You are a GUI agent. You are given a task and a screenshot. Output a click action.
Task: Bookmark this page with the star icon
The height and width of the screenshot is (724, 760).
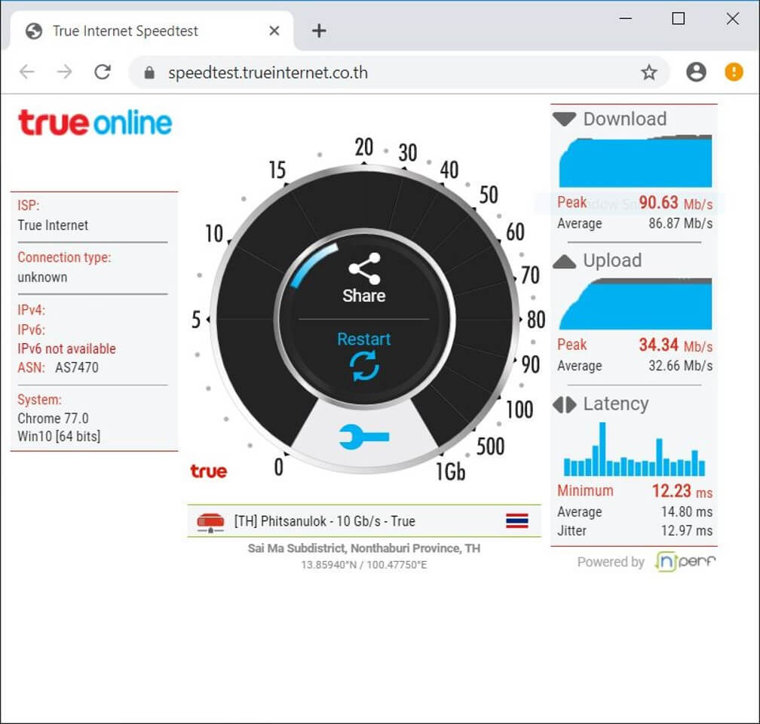[648, 72]
